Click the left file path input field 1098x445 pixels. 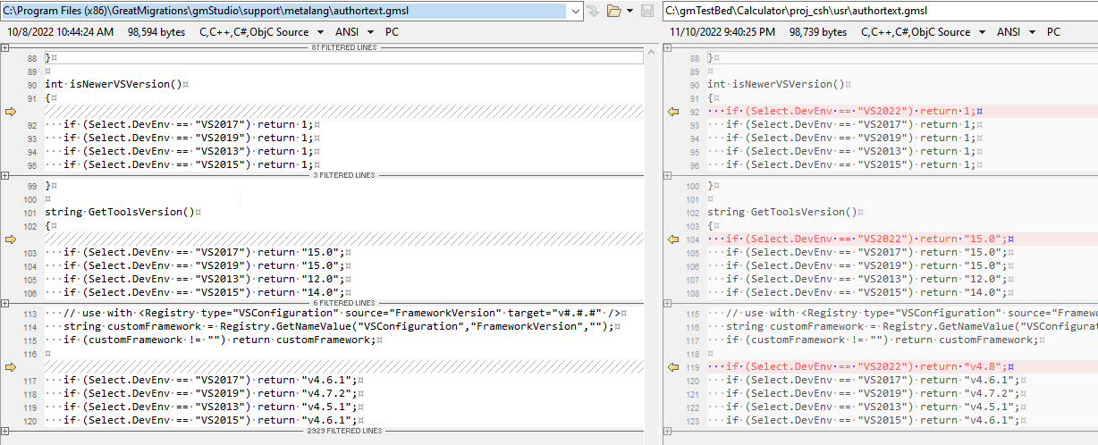(286, 11)
